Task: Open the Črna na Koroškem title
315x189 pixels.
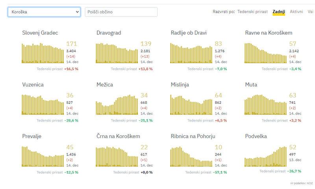Action: [118, 136]
